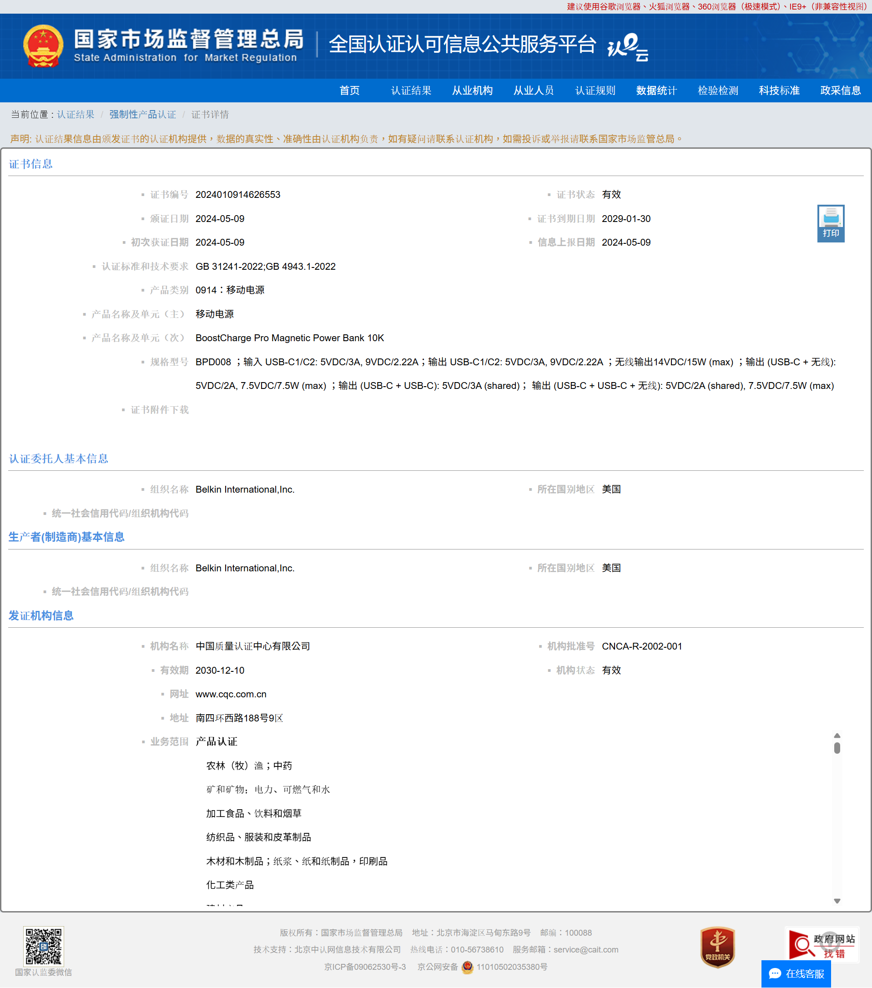Open the 政采信息 menu item
The image size is (872, 988).
point(841,91)
